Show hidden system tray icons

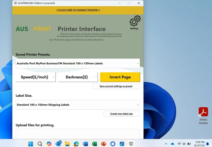tap(166, 144)
